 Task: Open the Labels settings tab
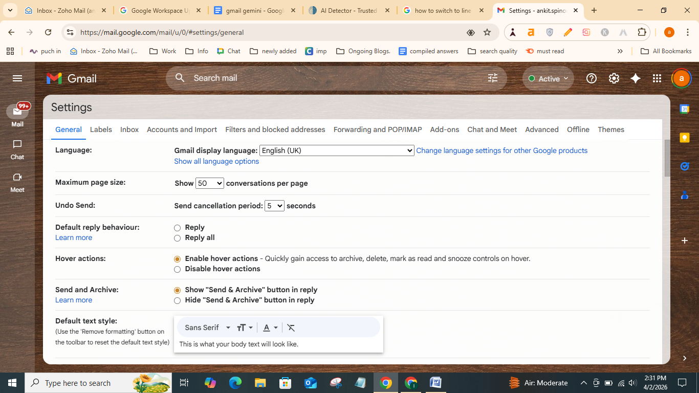coord(101,129)
